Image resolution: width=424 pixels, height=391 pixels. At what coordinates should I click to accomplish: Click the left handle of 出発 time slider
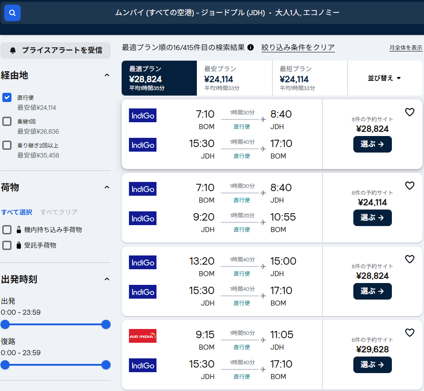5,324
